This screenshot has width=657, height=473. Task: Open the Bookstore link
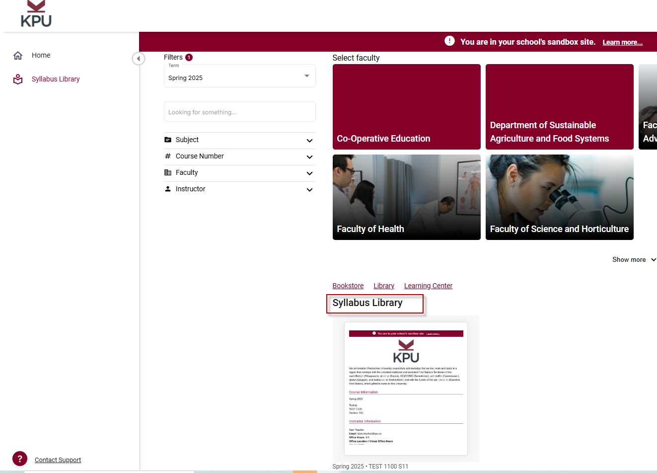pos(348,286)
